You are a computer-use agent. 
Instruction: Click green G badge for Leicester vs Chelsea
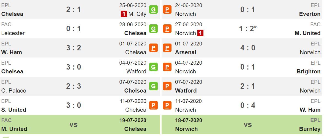(x=153, y=28)
